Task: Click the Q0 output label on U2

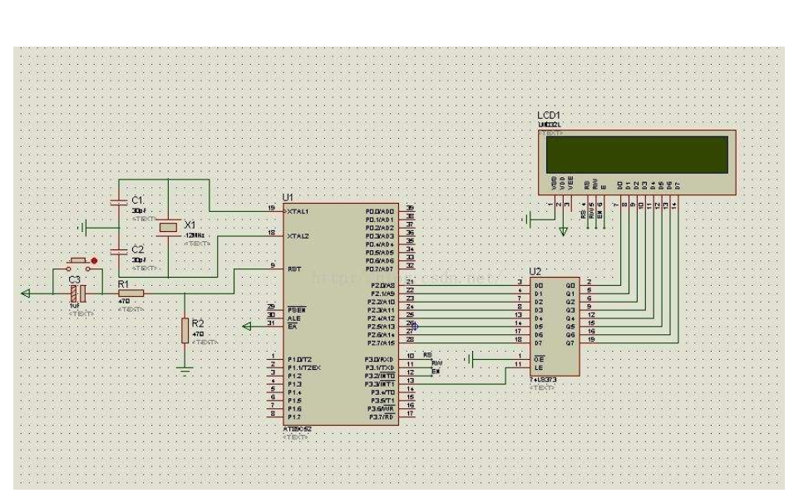Action: coord(570,285)
